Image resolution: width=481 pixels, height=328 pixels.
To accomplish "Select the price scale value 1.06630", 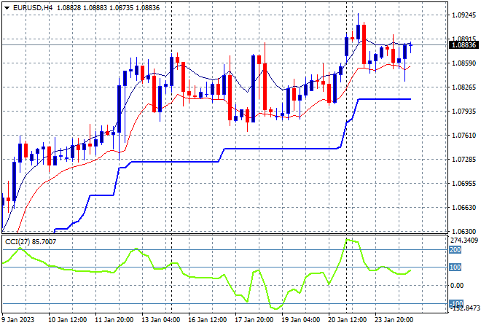I will (x=464, y=208).
